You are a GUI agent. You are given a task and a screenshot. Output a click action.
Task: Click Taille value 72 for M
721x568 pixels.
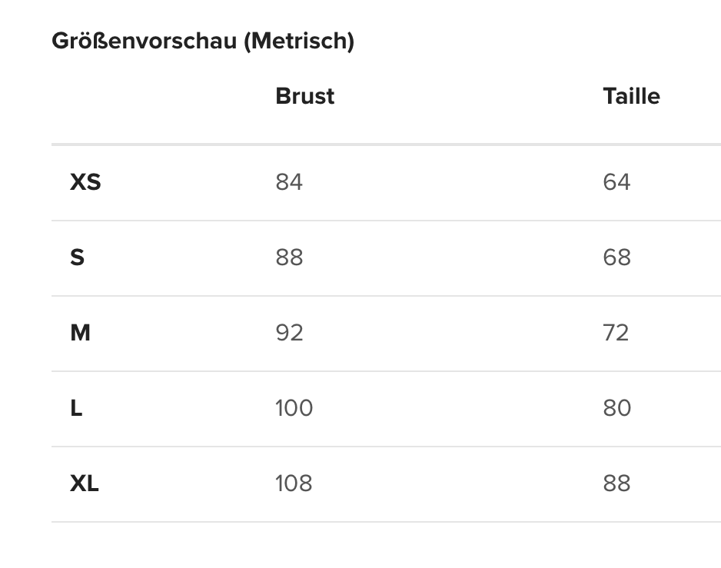tap(616, 333)
